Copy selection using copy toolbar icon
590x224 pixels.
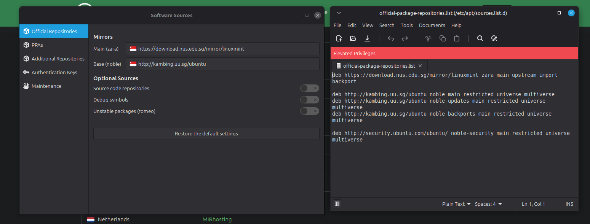443,38
